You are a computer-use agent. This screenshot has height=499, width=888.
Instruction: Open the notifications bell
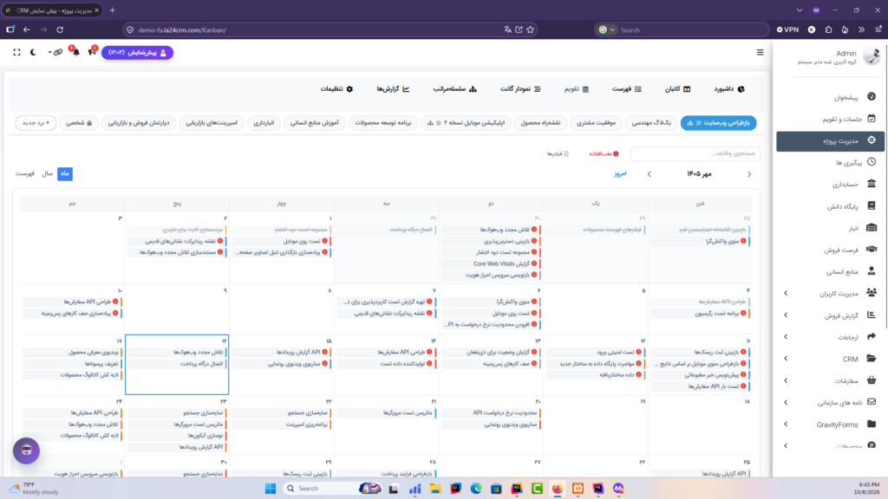[x=76, y=53]
